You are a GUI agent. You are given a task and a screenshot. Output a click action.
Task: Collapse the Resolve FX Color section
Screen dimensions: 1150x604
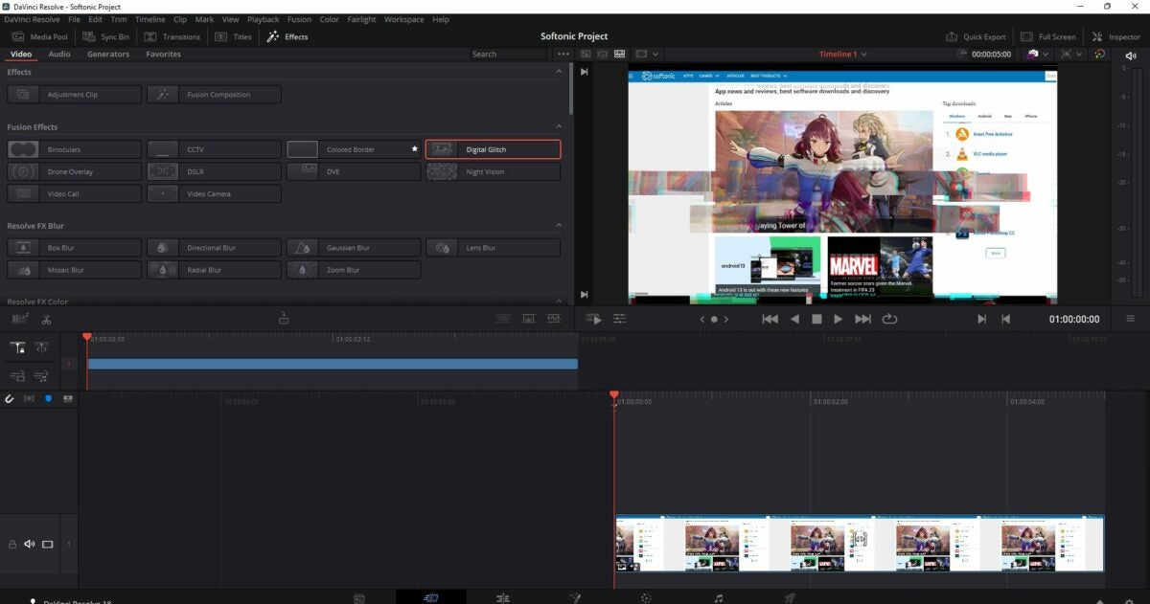[x=559, y=302]
